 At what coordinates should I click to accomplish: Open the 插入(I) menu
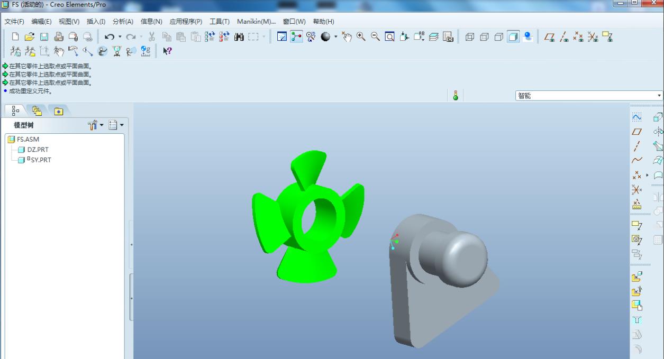pyautogui.click(x=96, y=22)
